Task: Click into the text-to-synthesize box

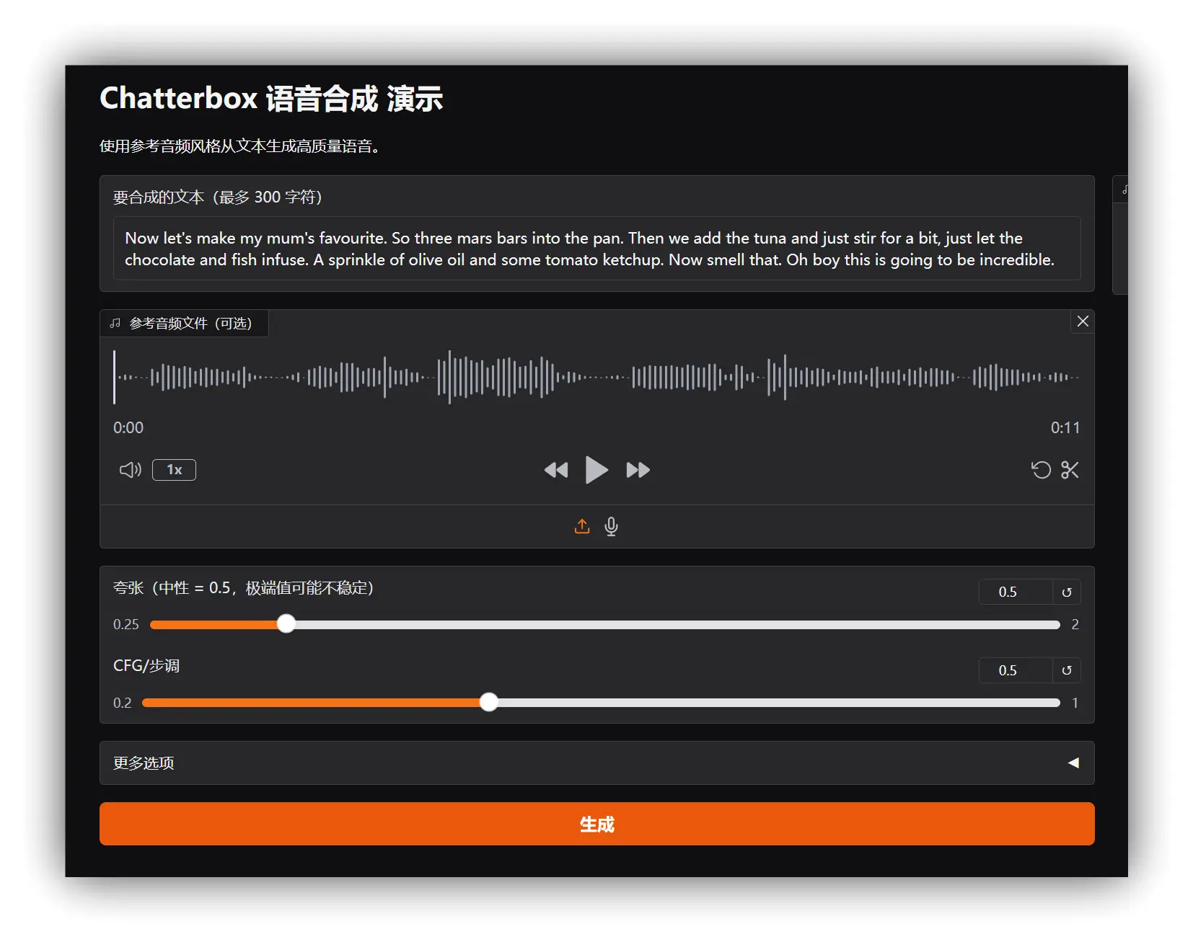Action: 596,249
